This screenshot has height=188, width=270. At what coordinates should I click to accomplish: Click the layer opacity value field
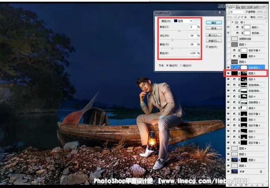260,12
